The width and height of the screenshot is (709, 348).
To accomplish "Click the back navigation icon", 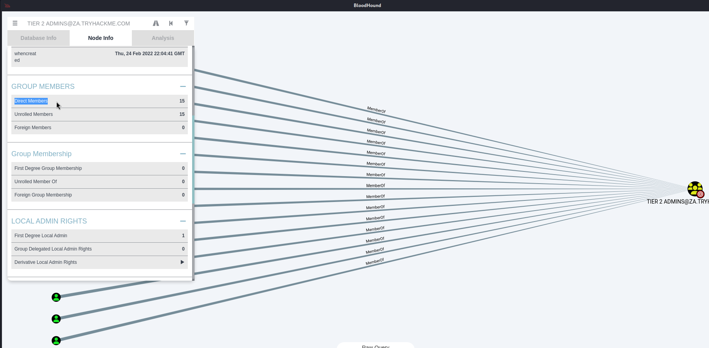I will [171, 23].
